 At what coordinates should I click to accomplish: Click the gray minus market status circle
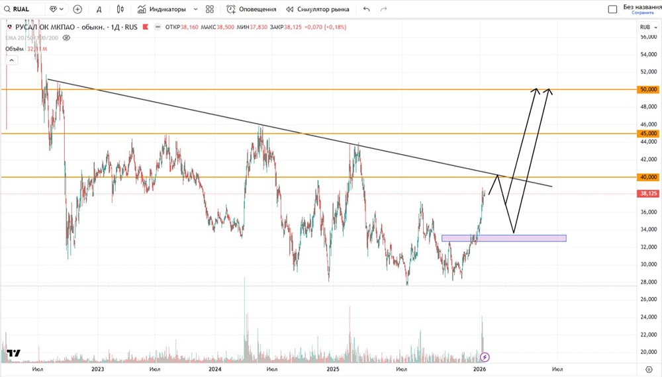click(x=158, y=27)
